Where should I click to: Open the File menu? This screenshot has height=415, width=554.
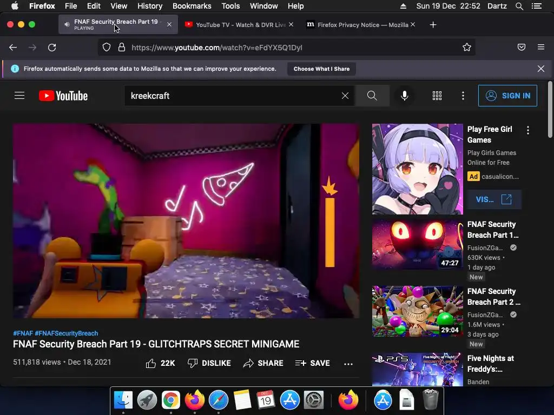tap(71, 6)
